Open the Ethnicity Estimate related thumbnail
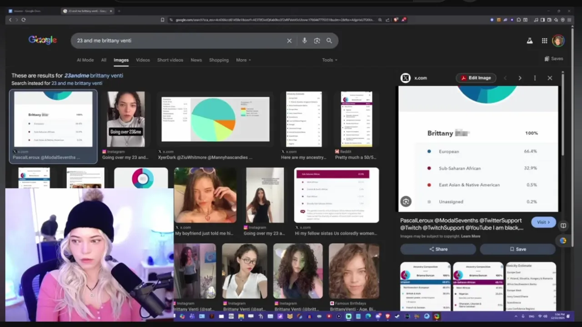 531,286
